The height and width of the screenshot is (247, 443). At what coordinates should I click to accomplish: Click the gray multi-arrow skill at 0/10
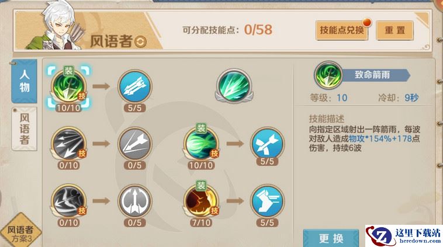coord(68,144)
